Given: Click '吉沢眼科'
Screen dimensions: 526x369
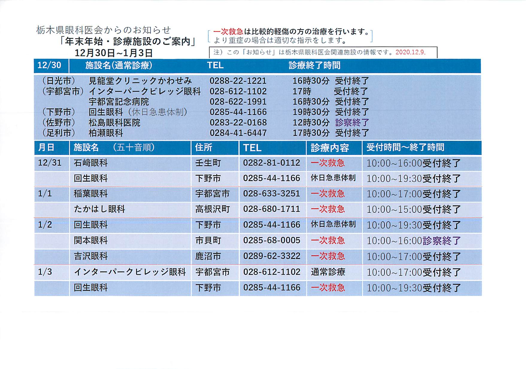Looking at the screenshot, I should [x=90, y=256].
